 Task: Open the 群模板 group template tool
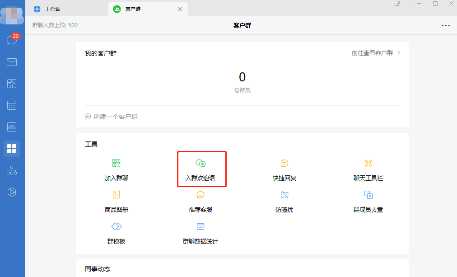coord(116,232)
